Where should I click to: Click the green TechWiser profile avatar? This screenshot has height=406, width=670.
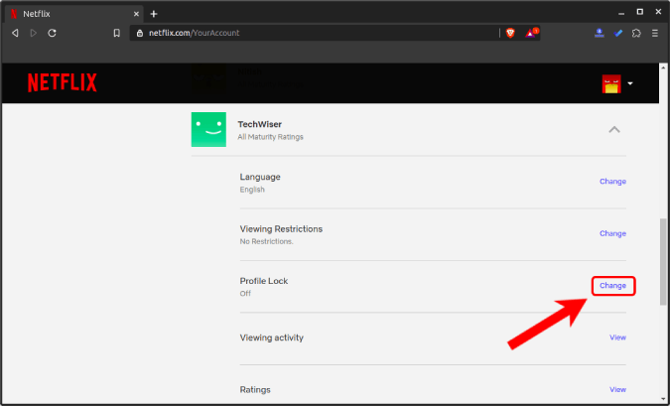tap(208, 129)
